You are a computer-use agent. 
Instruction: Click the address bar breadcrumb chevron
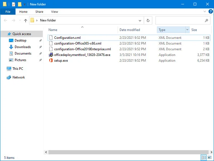37,20
